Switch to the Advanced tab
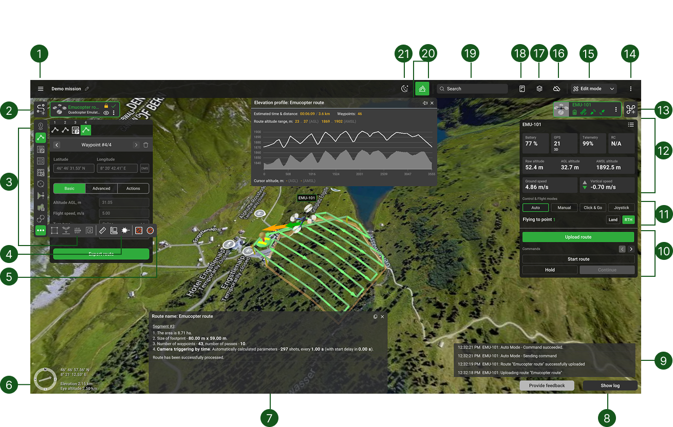This screenshot has width=673, height=427. [x=101, y=188]
